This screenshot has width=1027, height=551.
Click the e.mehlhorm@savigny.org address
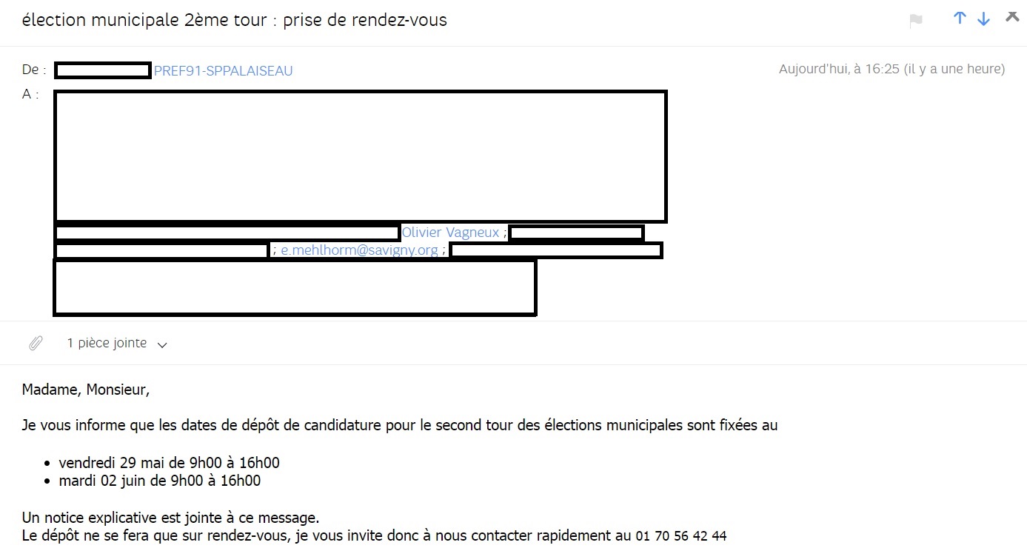[x=359, y=250]
